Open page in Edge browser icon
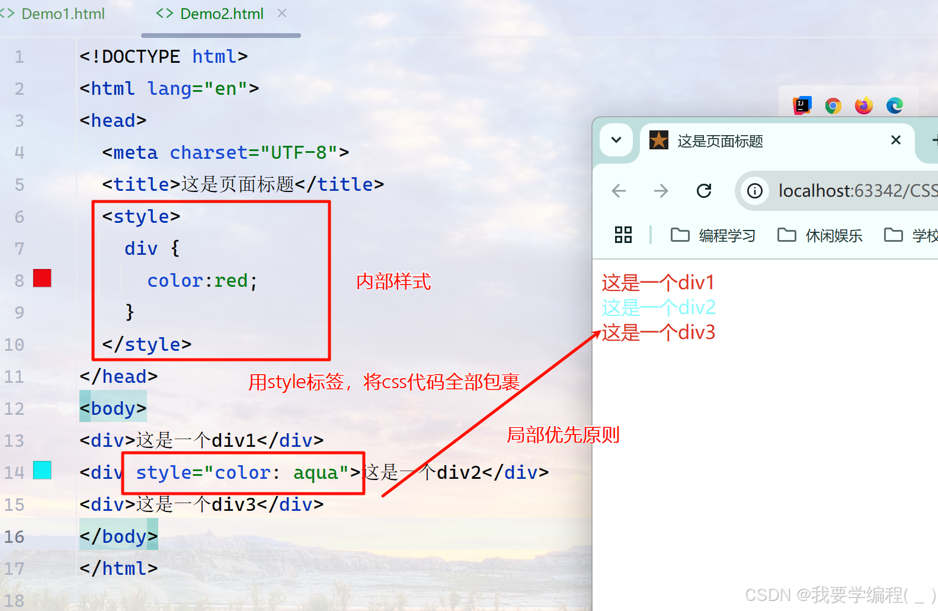938x611 pixels. pyautogui.click(x=895, y=105)
